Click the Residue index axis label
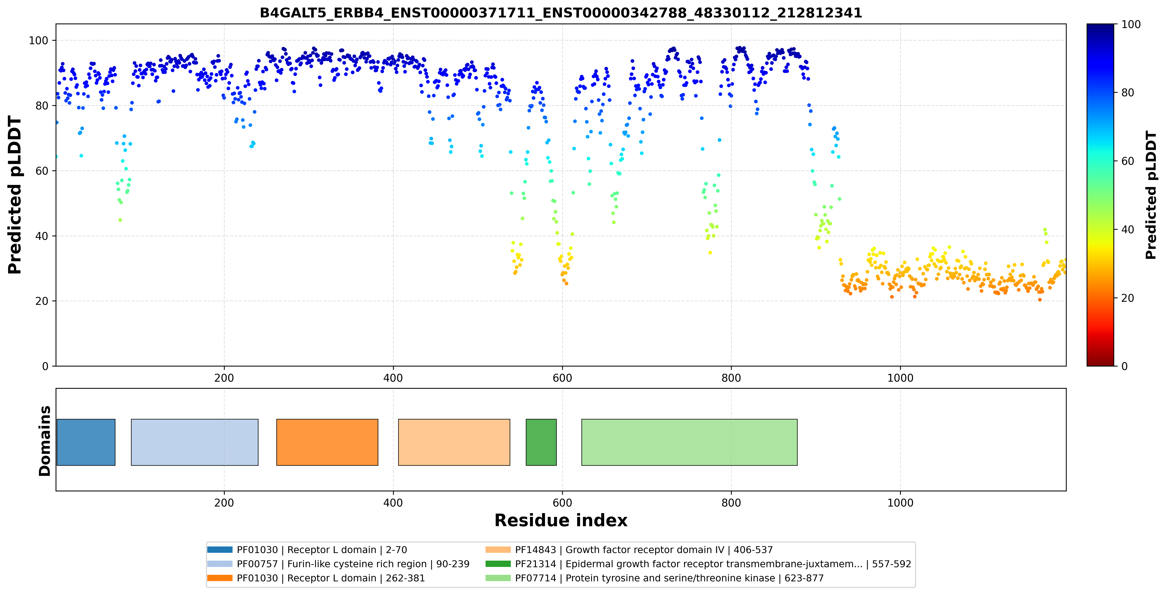The image size is (1166, 595). [561, 520]
